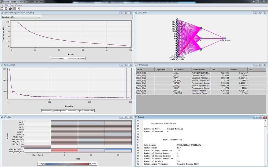
Task: Open the File menu
Action: click(2, 5)
